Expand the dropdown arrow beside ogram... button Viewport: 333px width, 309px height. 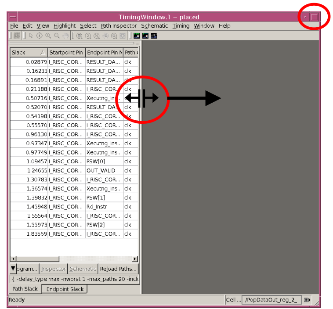coord(13,269)
